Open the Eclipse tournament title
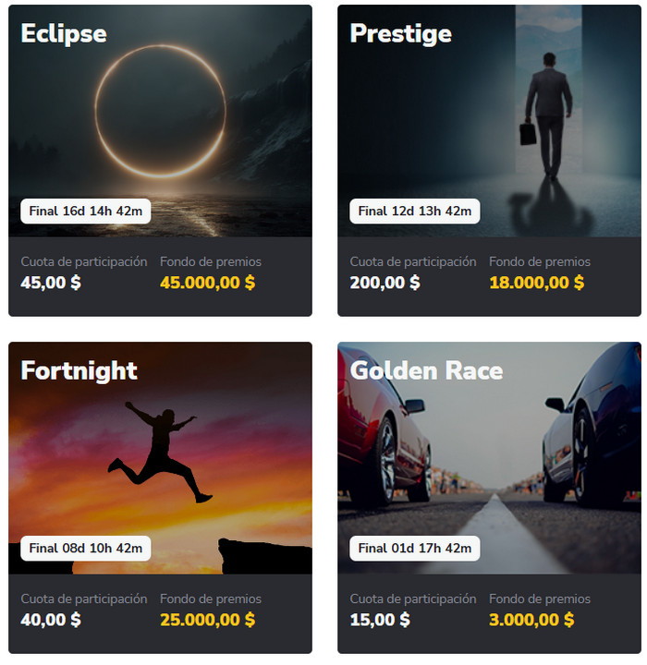Viewport: 647px width, 665px height. (x=64, y=34)
